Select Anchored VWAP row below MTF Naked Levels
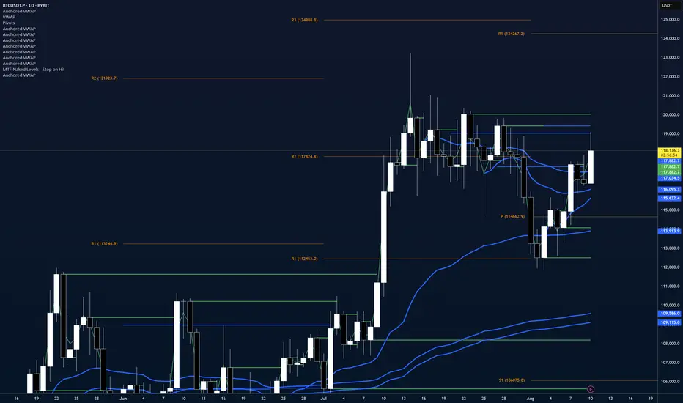 19,75
